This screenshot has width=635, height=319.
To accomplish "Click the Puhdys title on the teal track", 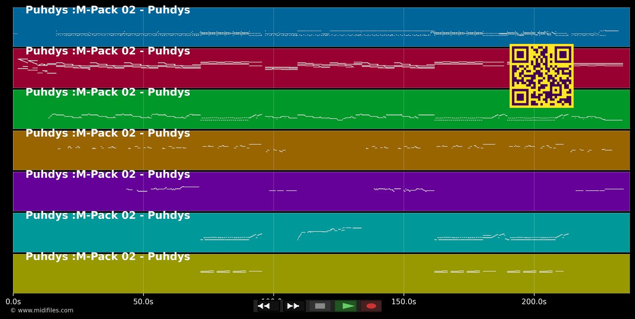I will [108, 215].
